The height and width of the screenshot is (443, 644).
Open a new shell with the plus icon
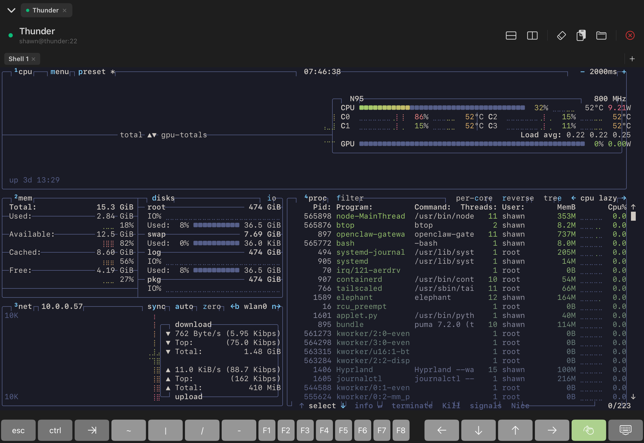point(632,59)
